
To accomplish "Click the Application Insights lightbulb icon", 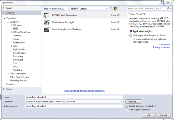I will (131, 31).
